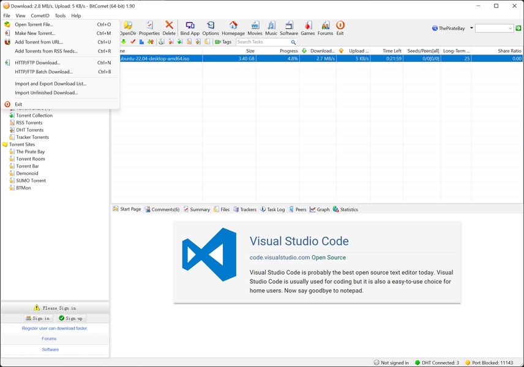Viewport: 524px width, 367px height.
Task: Switch to the Trackers tab
Action: 245,209
